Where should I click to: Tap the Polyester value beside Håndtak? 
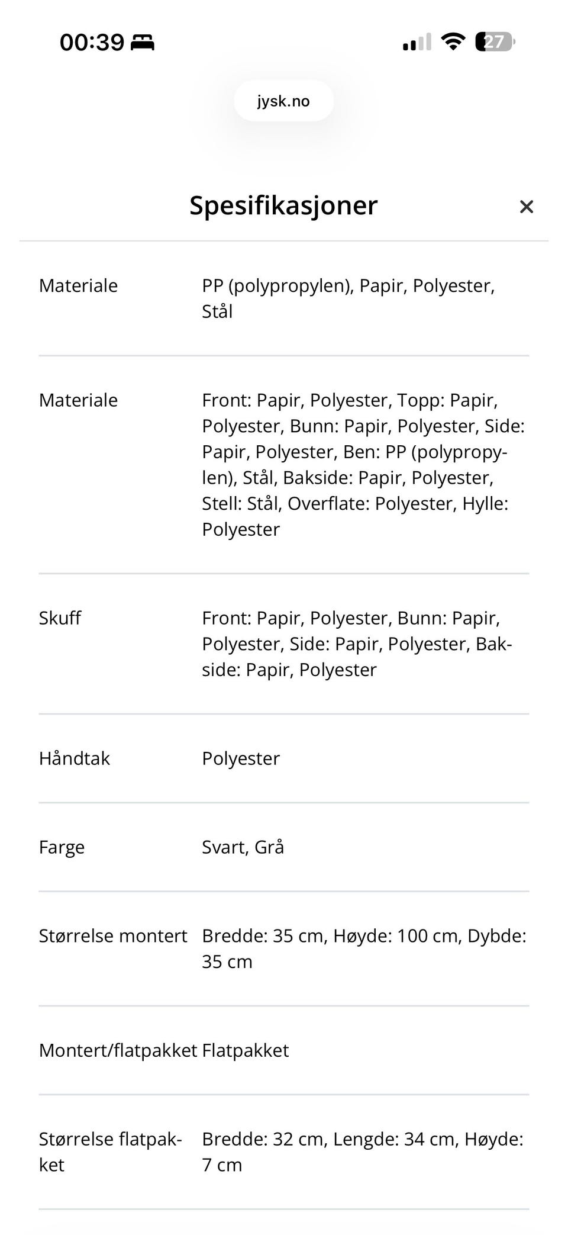[x=241, y=758]
